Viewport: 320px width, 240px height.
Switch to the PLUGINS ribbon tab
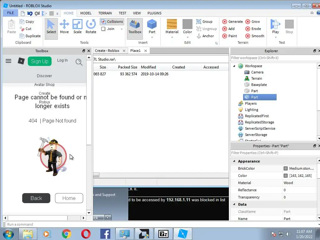(154, 13)
